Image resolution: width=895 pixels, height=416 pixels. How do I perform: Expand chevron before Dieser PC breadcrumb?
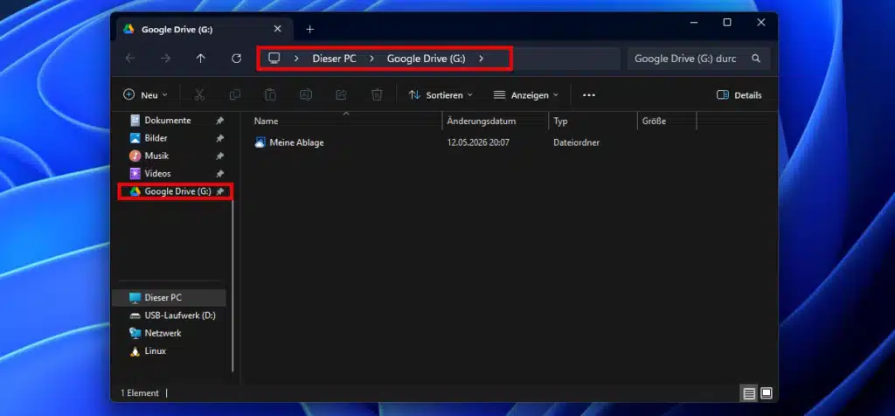[x=296, y=59]
